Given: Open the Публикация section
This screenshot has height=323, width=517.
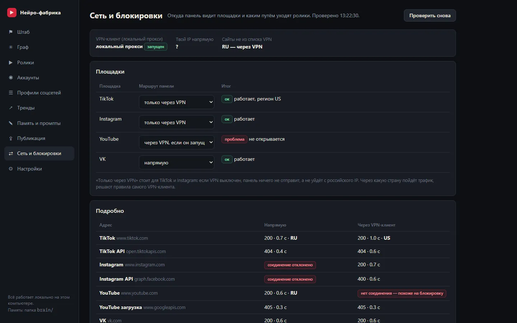Looking at the screenshot, I should click(39, 138).
